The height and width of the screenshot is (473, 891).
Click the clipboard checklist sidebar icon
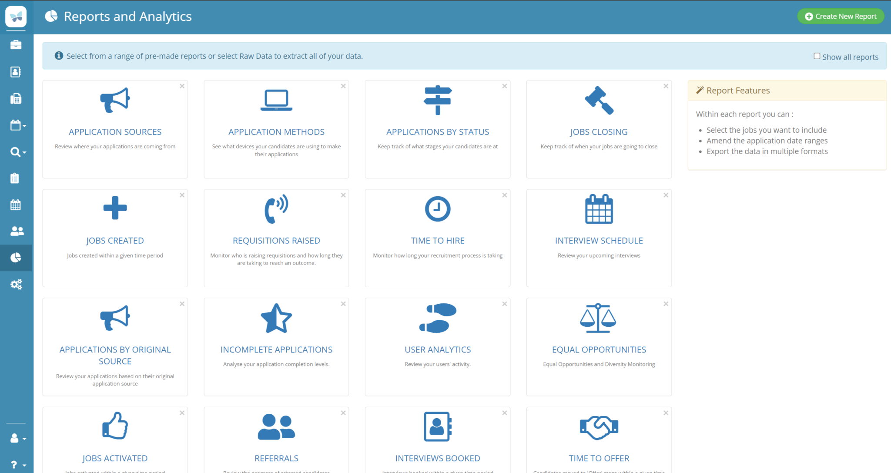(x=15, y=178)
